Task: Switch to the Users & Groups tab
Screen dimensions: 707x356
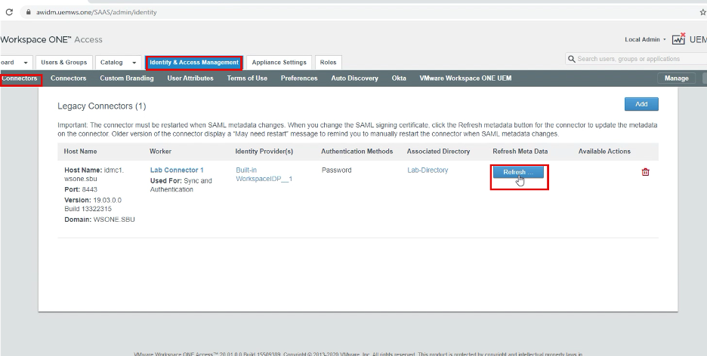Action: [x=64, y=63]
